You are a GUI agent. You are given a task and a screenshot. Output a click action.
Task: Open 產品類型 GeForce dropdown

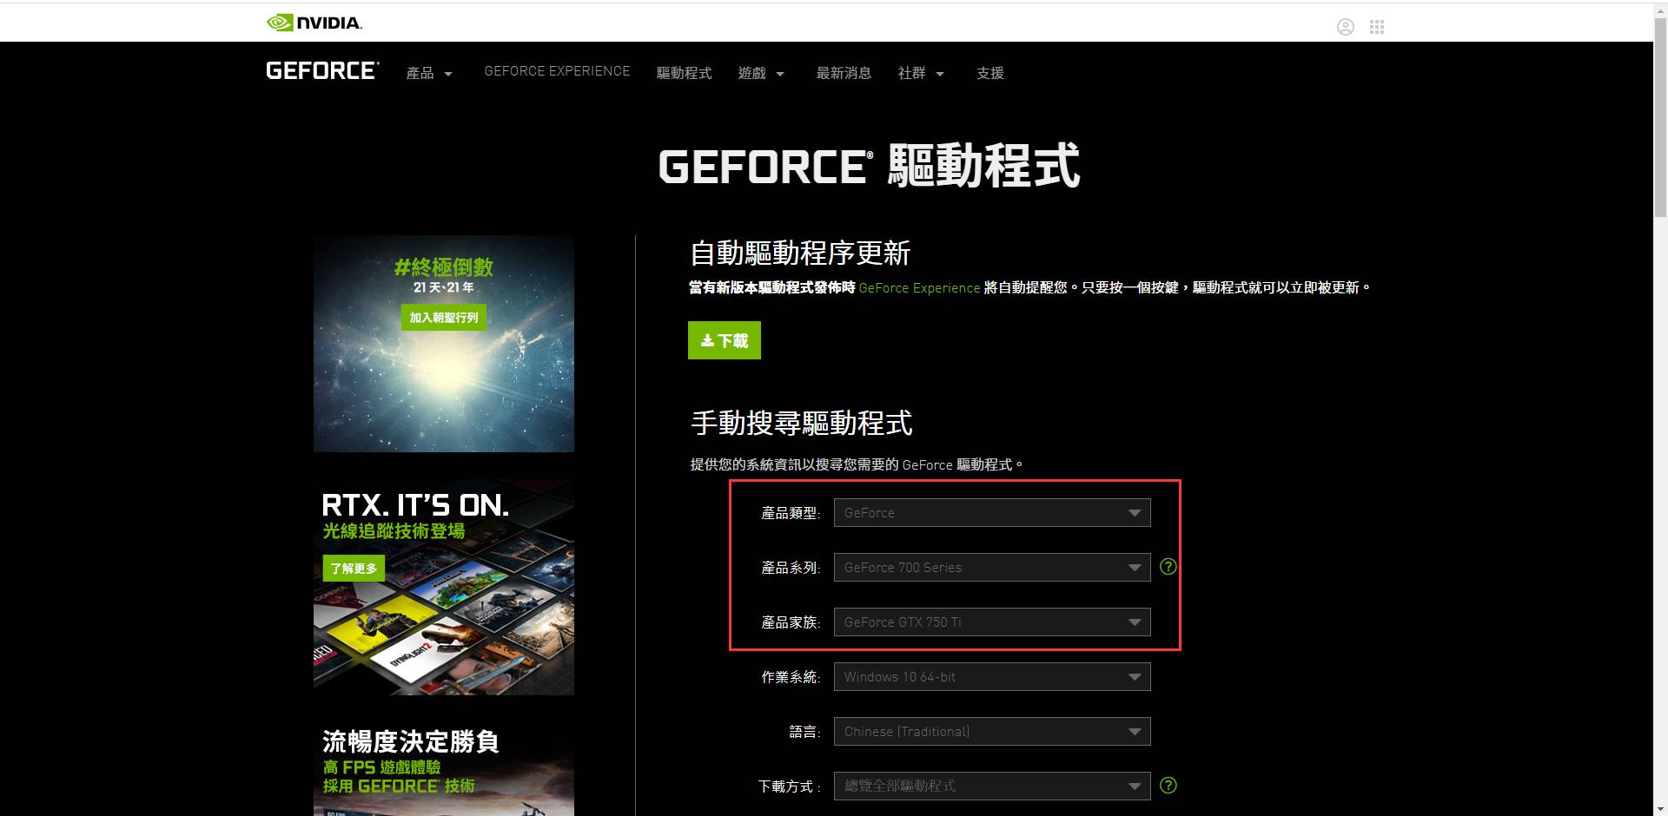pyautogui.click(x=992, y=513)
